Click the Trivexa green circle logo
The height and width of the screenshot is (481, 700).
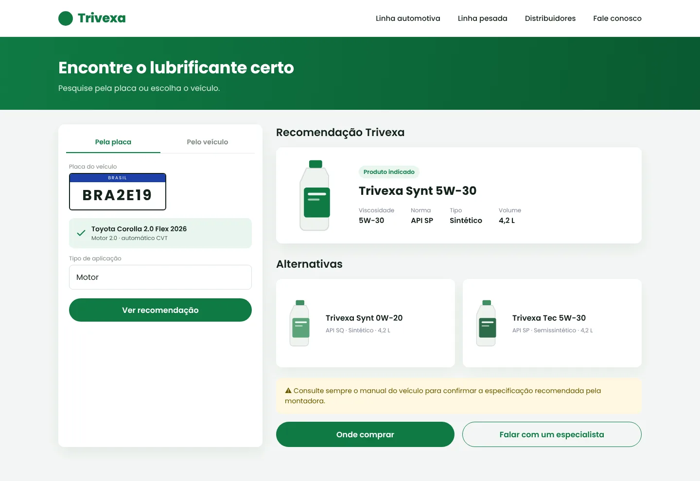(66, 18)
